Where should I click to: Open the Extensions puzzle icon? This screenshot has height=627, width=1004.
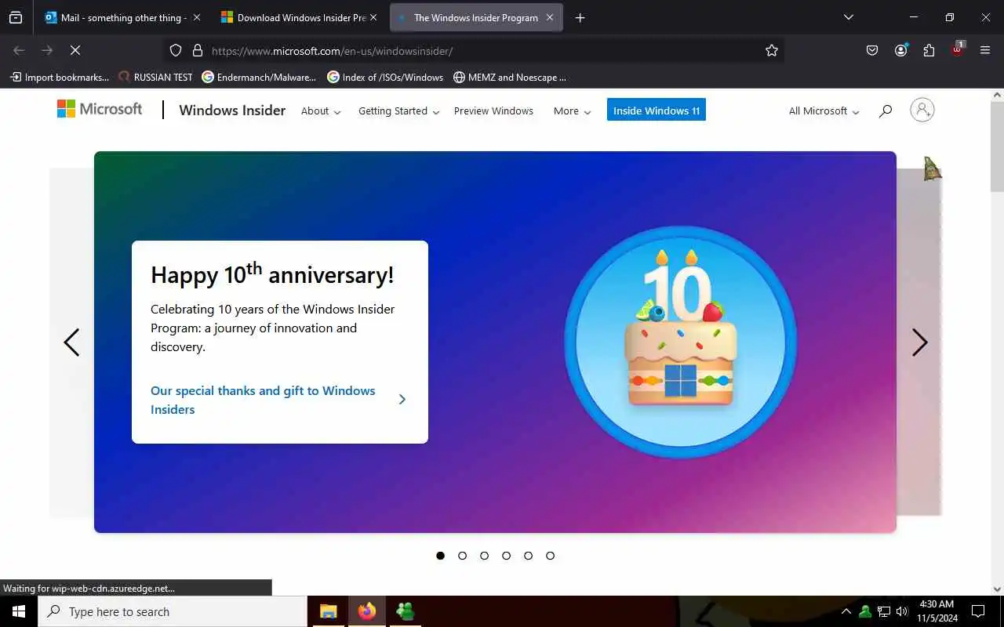point(929,50)
